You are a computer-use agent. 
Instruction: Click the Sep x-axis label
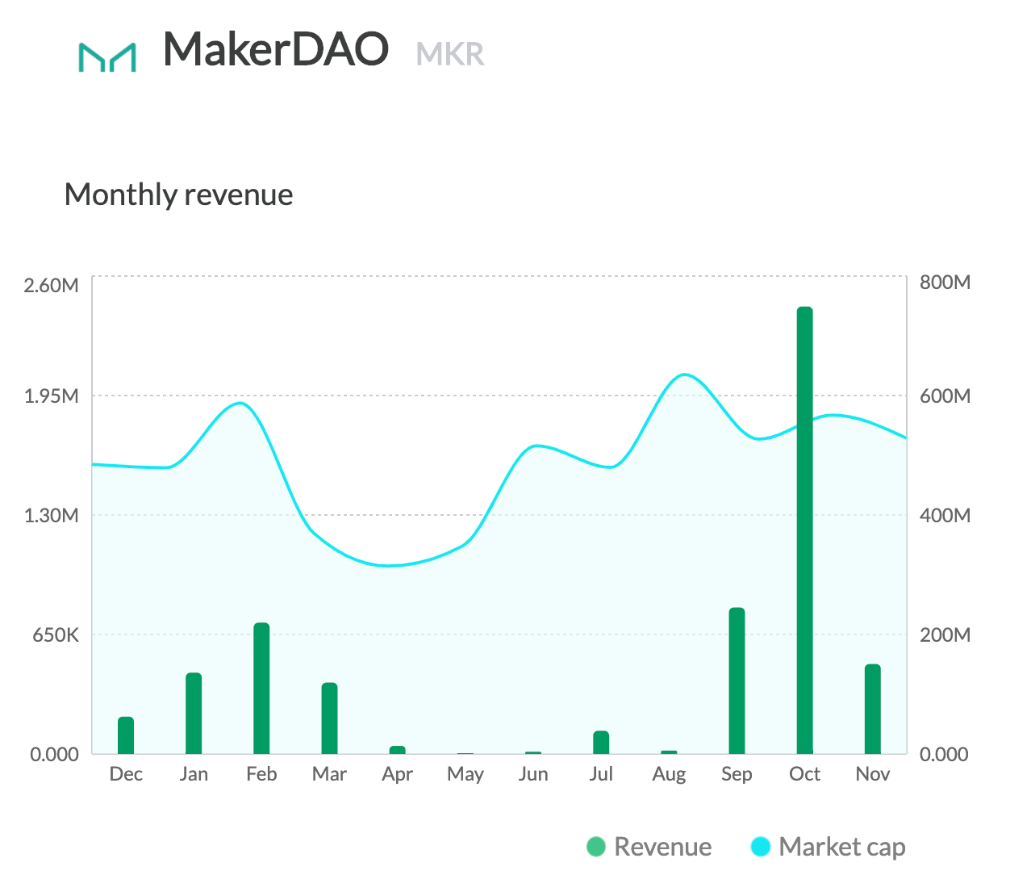tap(737, 775)
